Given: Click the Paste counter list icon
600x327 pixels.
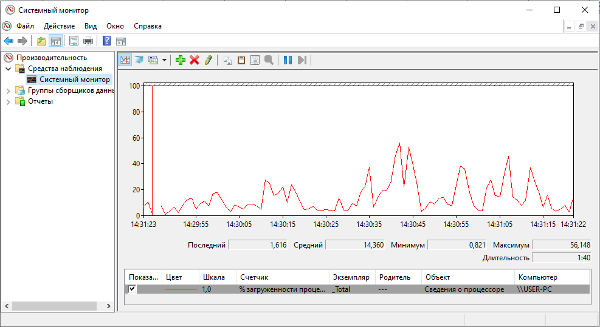Looking at the screenshot, I should pos(241,59).
